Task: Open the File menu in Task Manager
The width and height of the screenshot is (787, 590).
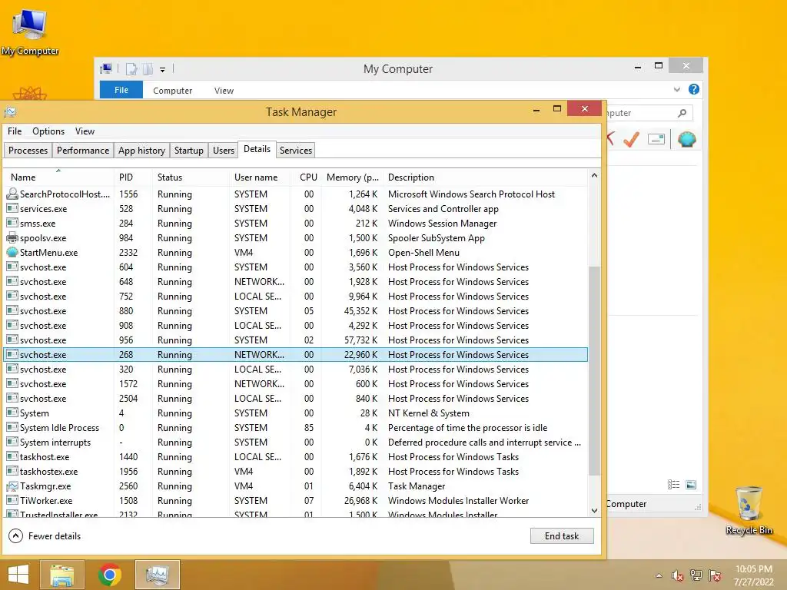Action: pyautogui.click(x=15, y=131)
